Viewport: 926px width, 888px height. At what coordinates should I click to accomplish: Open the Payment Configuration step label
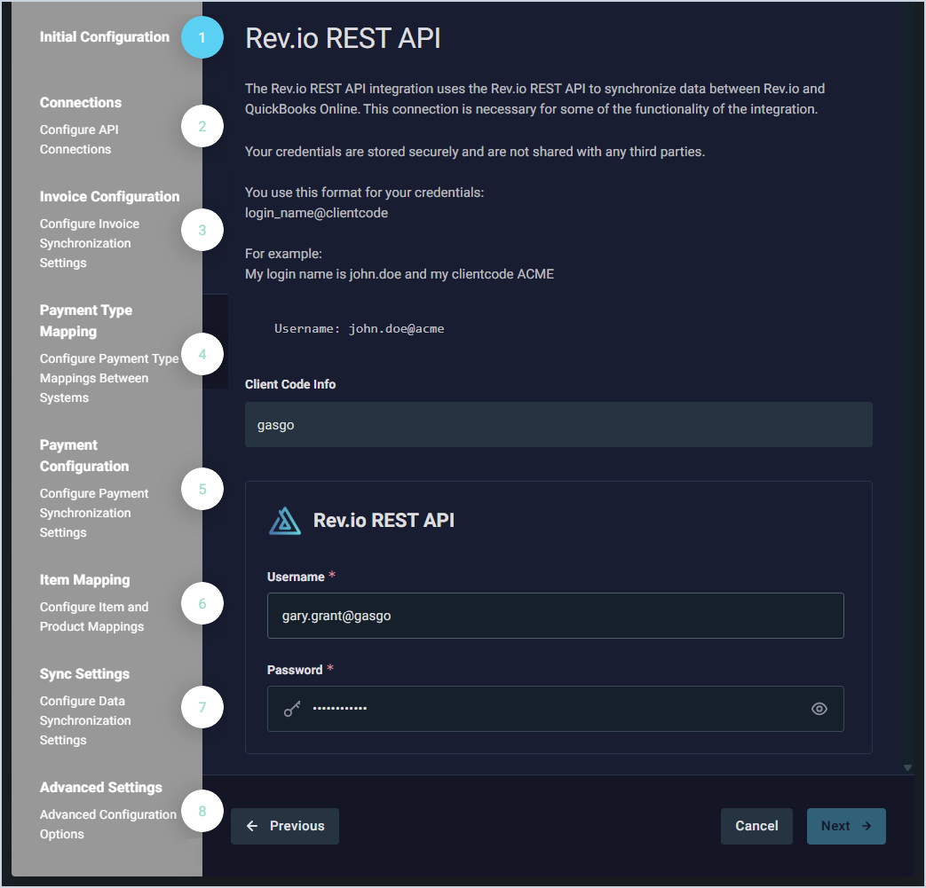pos(84,455)
